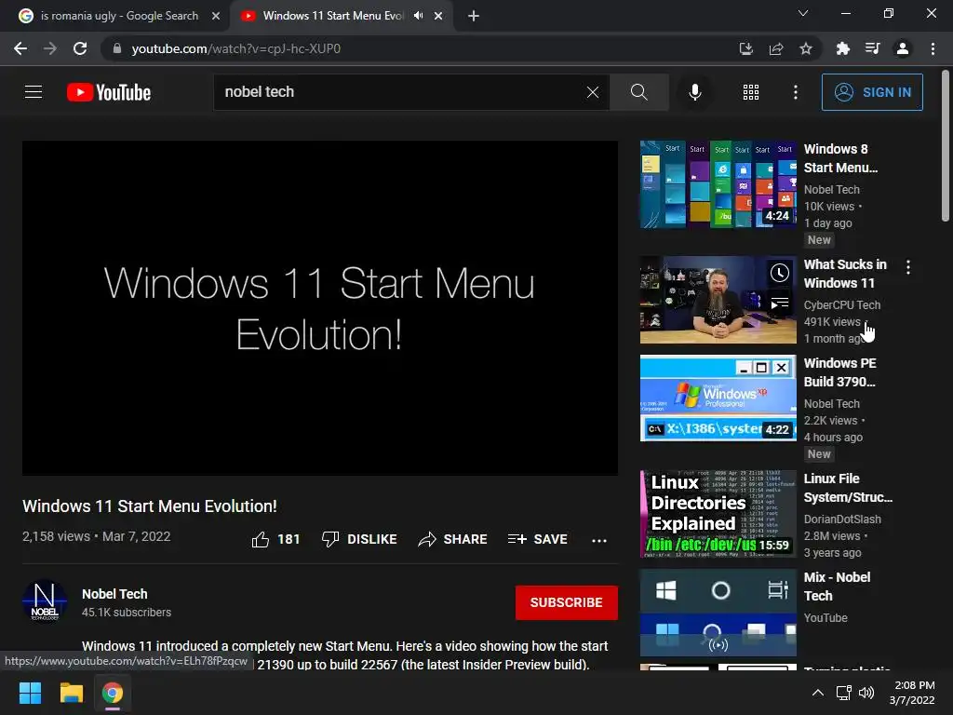Go back to the previous page
The image size is (953, 715).
point(20,48)
